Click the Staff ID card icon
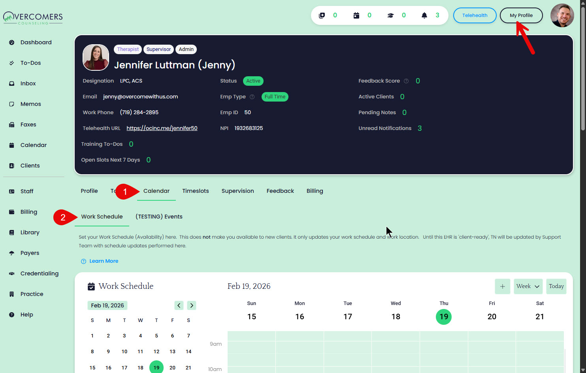The height and width of the screenshot is (373, 586). coord(12,191)
